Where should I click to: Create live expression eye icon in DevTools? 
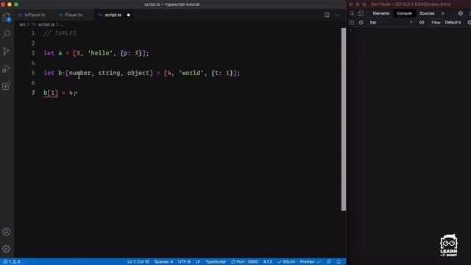(422, 23)
